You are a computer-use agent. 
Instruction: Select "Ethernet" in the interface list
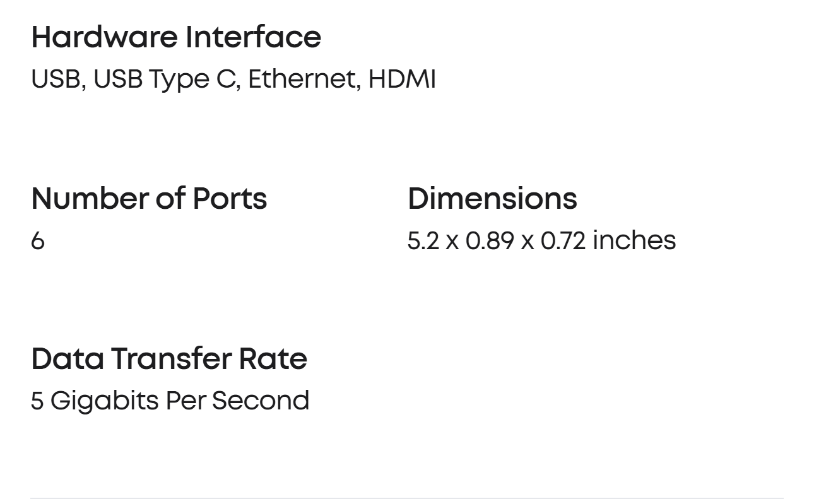(302, 80)
